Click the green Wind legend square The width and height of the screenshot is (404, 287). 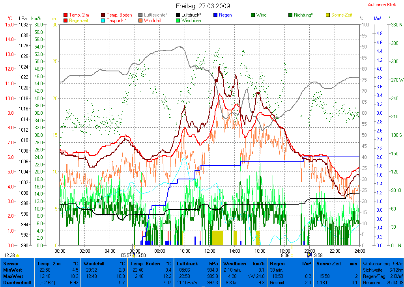click(253, 15)
